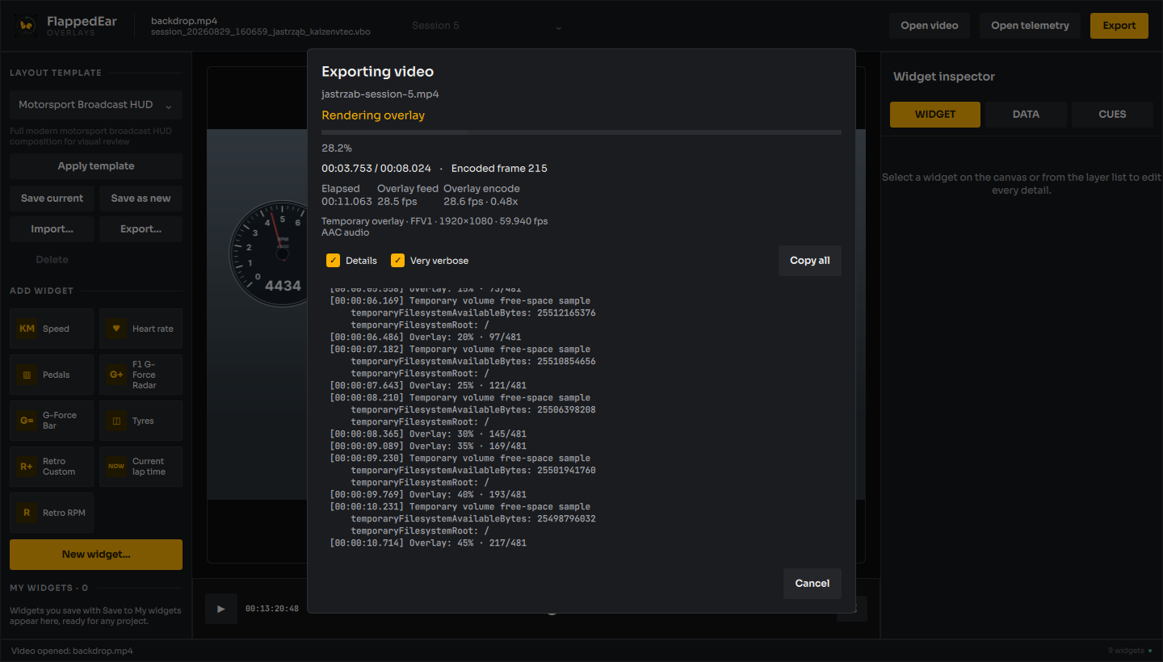This screenshot has height=662, width=1163.
Task: Click the Heart rate widget heart icon
Action: (x=116, y=329)
